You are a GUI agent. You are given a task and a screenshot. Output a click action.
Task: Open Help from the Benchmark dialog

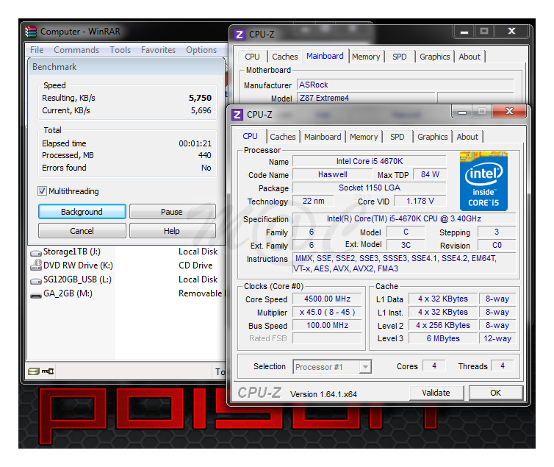(172, 231)
